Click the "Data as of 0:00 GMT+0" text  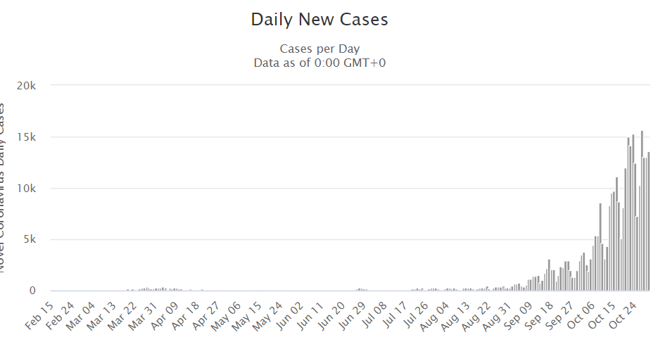click(319, 63)
